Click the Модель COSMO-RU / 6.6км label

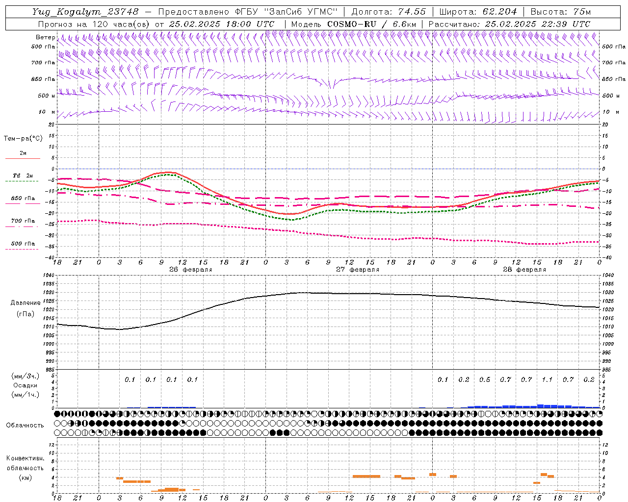[x=353, y=24]
